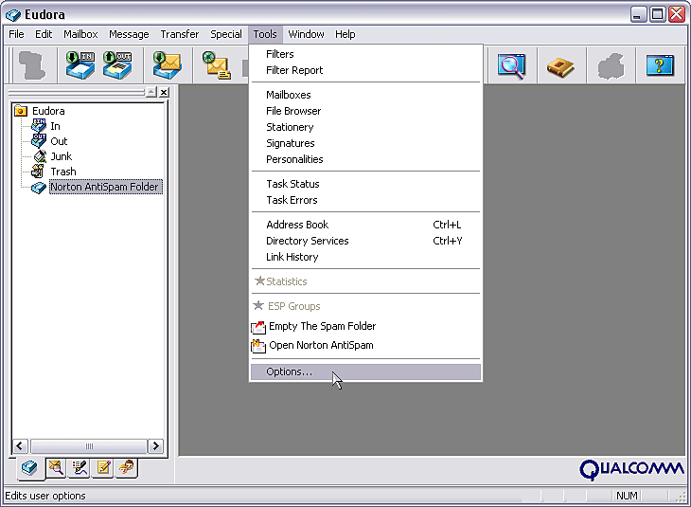Click the mailbox tree scroll right arrow

click(x=155, y=445)
